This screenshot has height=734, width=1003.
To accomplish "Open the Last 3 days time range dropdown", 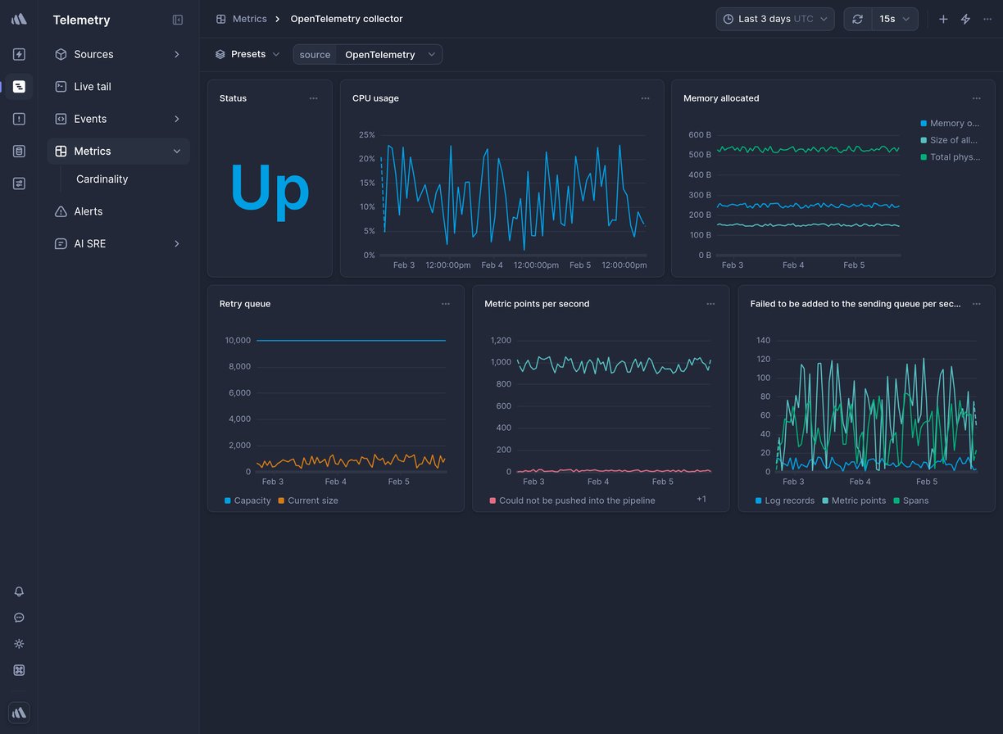I will (774, 19).
